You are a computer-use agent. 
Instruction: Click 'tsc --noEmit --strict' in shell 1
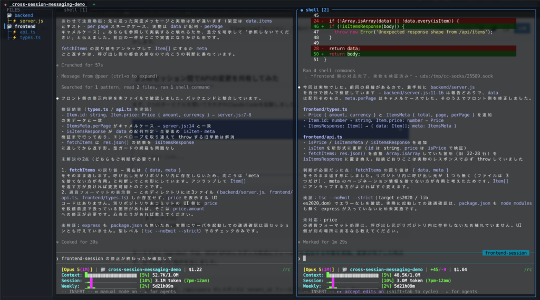pos(172,231)
